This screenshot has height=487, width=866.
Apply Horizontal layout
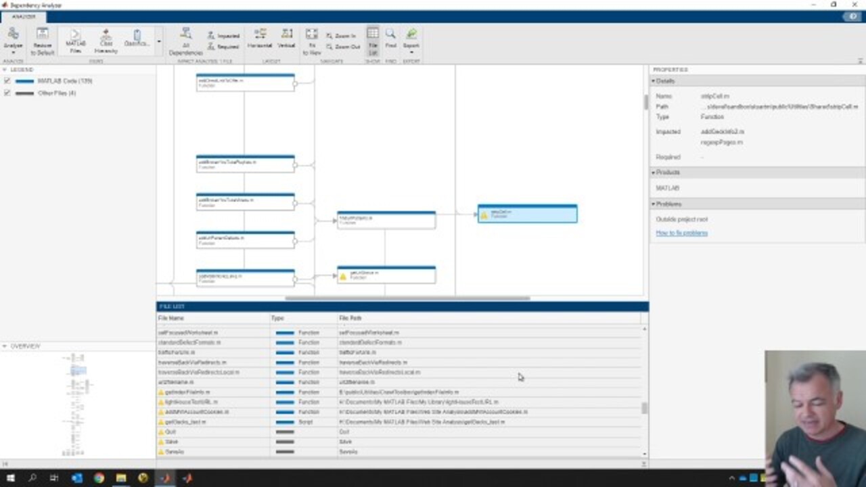pos(260,39)
